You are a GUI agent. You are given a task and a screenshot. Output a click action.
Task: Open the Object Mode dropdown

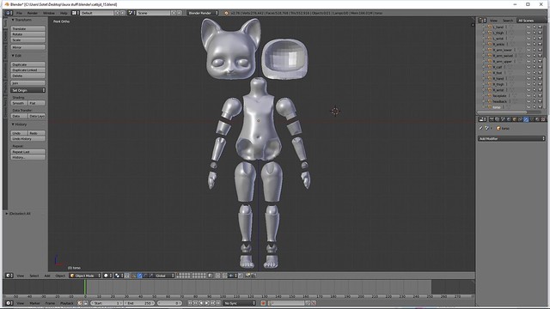85,276
